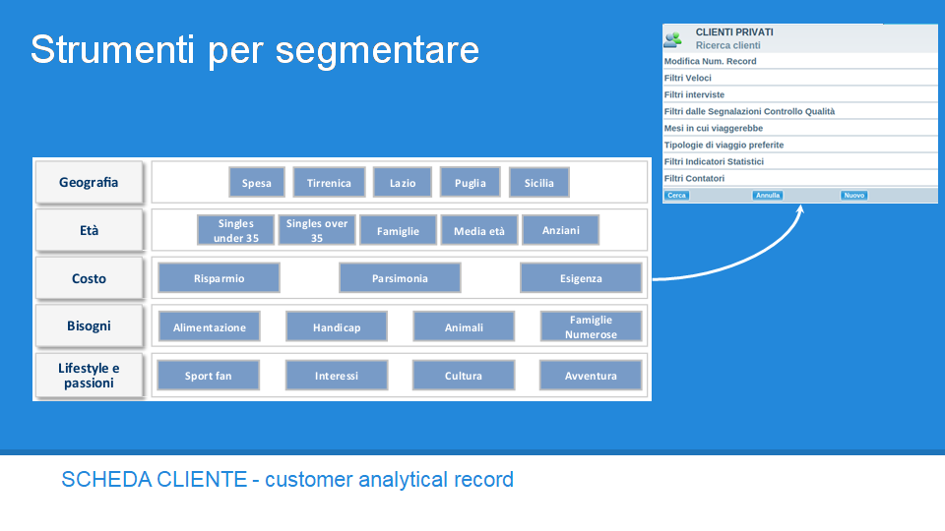
Task: Choose the Lazio segment
Action: tap(403, 183)
